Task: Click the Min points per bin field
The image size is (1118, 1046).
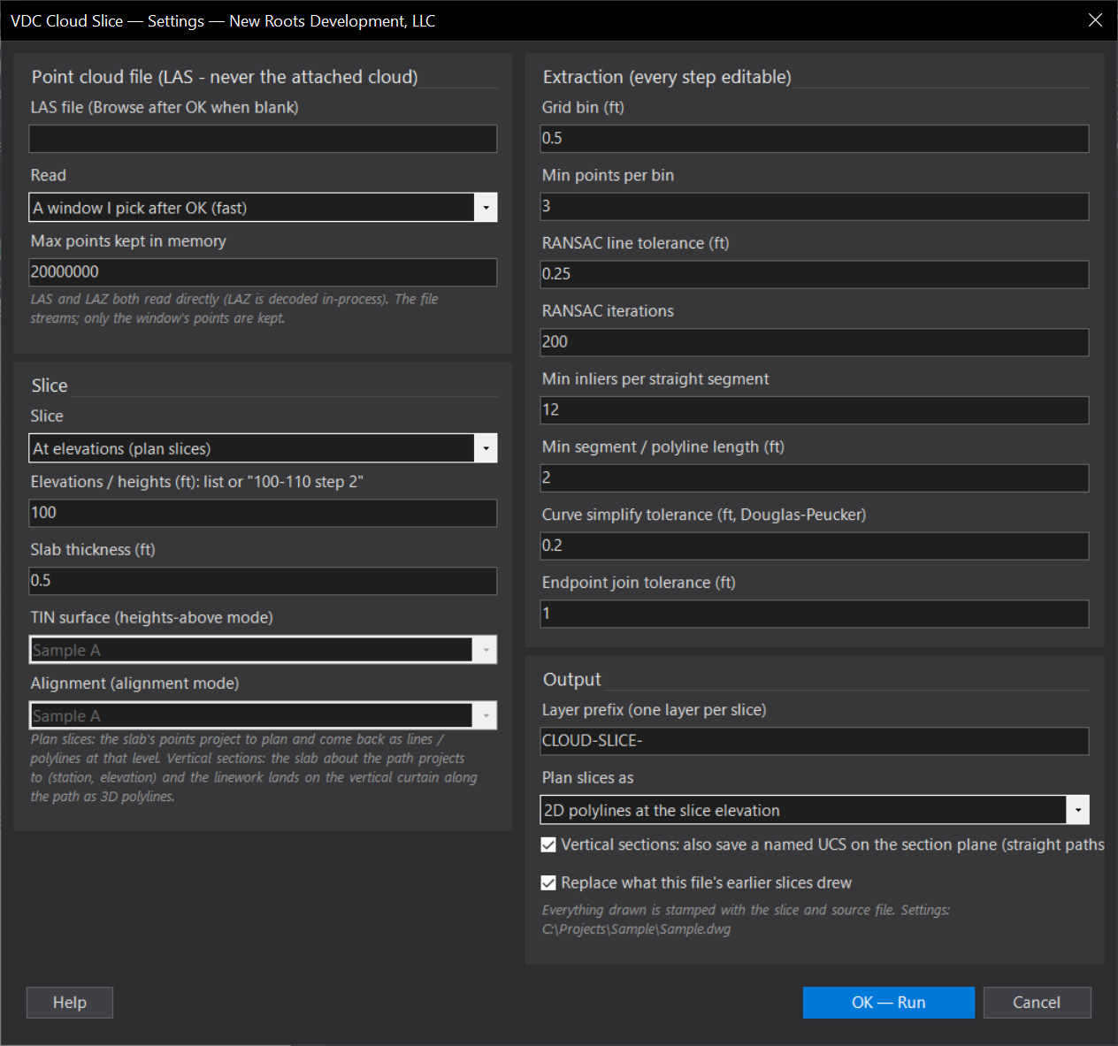Action: [815, 207]
